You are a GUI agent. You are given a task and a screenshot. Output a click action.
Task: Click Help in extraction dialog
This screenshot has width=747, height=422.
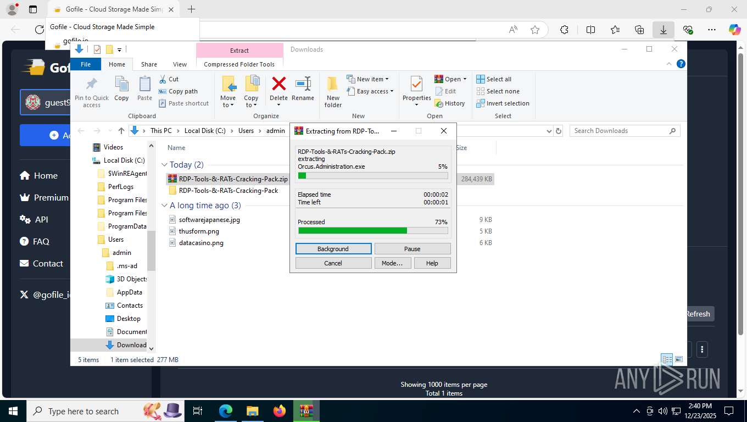[x=432, y=263]
